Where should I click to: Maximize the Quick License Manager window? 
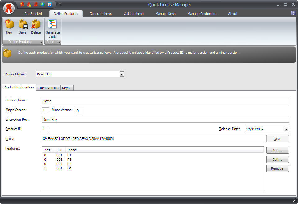coord(285,5)
